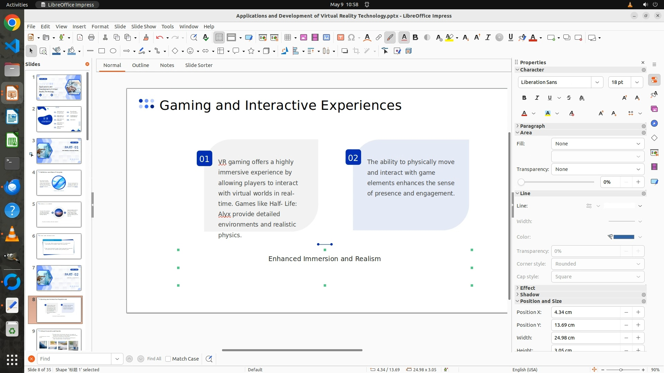Screen dimensions: 664x373
Task: Expand the Paragraph section
Action: pos(532,126)
